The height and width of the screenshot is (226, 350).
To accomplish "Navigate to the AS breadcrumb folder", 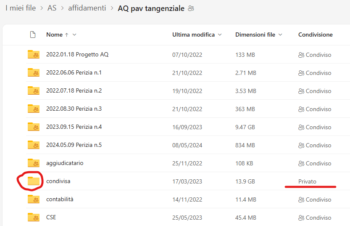I will click(52, 8).
